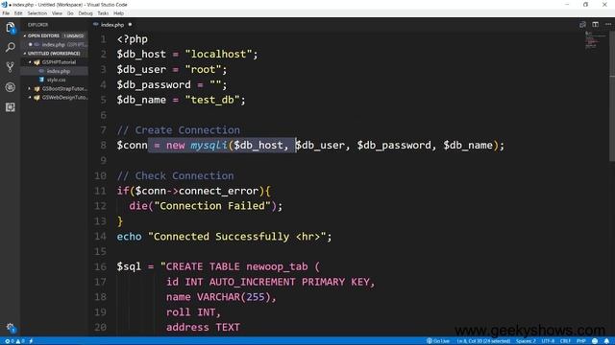Click the EXPLORER panel title
The image size is (615, 345).
point(37,25)
